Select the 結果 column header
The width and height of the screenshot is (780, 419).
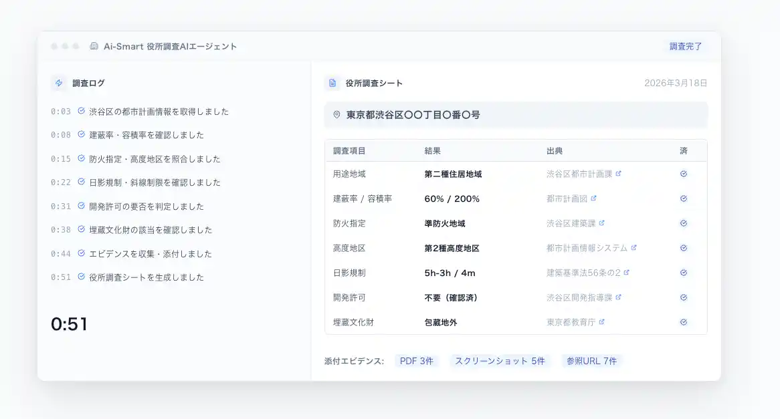click(432, 151)
